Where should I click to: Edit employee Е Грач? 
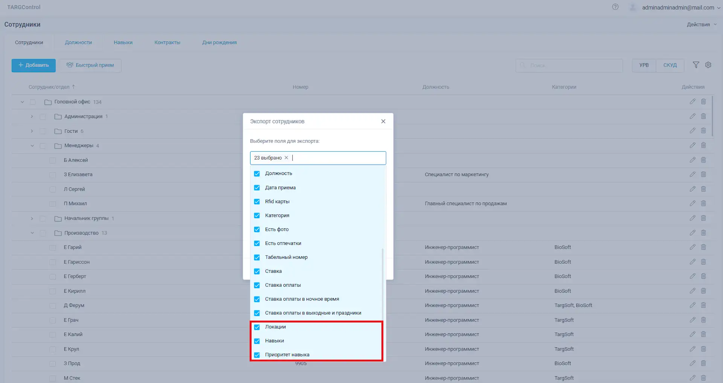[692, 320]
